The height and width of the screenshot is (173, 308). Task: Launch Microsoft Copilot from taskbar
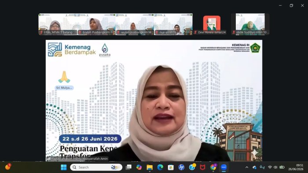point(139,167)
